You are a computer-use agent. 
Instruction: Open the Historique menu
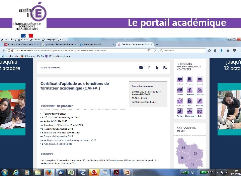34,40
